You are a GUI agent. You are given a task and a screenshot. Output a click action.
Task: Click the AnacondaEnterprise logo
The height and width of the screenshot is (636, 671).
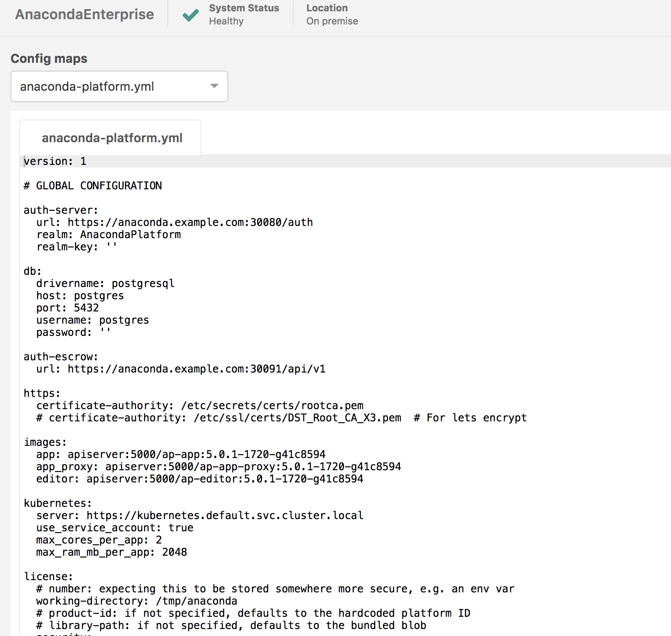click(85, 14)
